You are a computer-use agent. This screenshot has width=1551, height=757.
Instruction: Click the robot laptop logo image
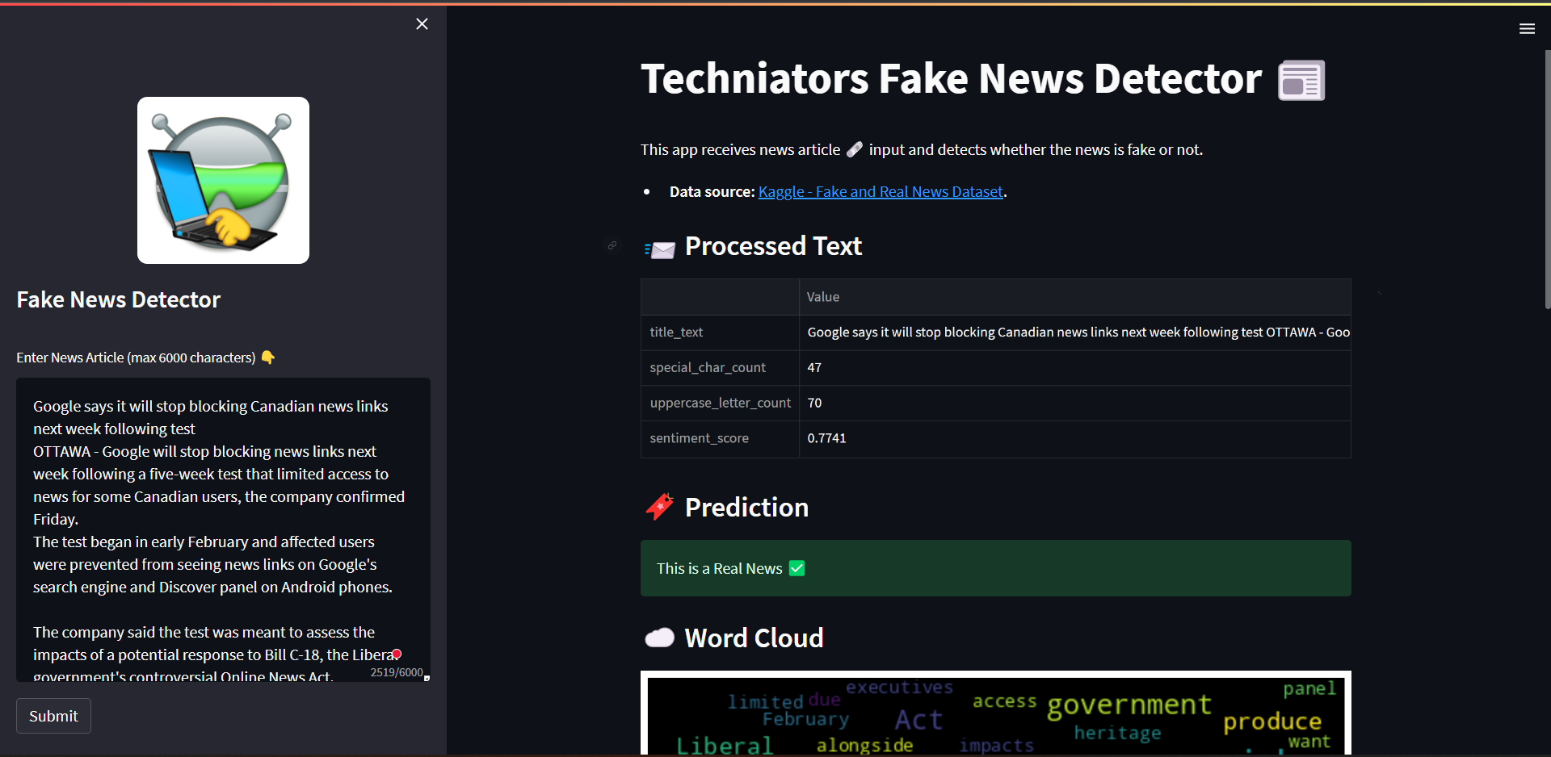pyautogui.click(x=223, y=181)
